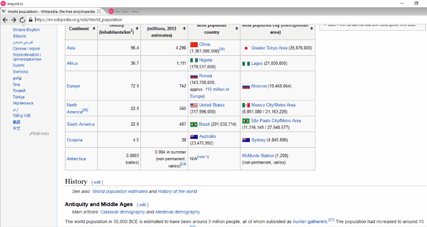The image size is (427, 227).
Task: Click the import.io icon on My Data tab
Action: pyautogui.click(x=111, y=11)
